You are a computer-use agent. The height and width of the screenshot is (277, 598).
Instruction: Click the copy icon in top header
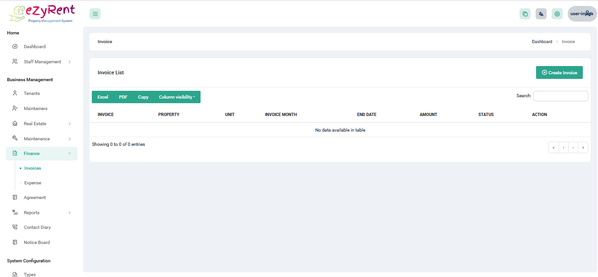pyautogui.click(x=525, y=14)
